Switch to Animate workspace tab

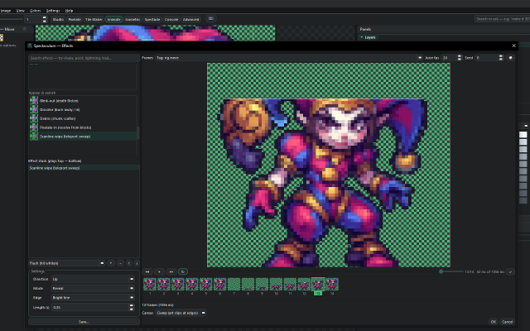114,19
